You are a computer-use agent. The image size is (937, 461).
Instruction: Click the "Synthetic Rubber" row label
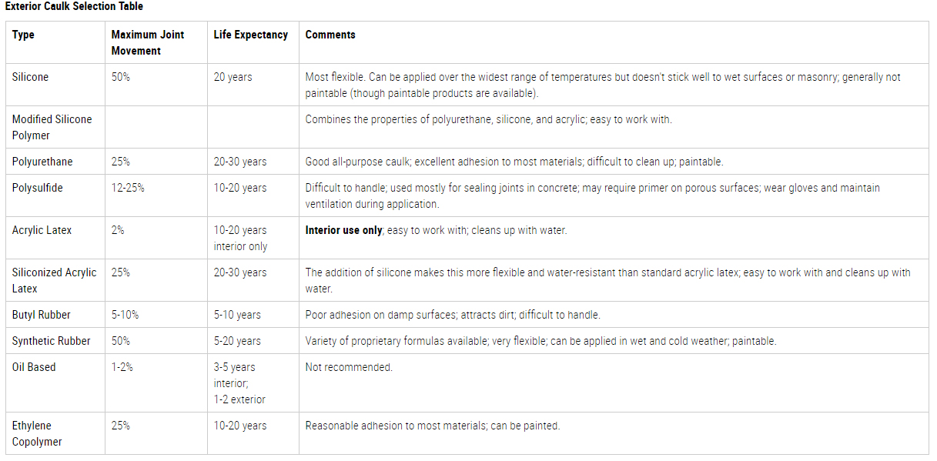[51, 341]
